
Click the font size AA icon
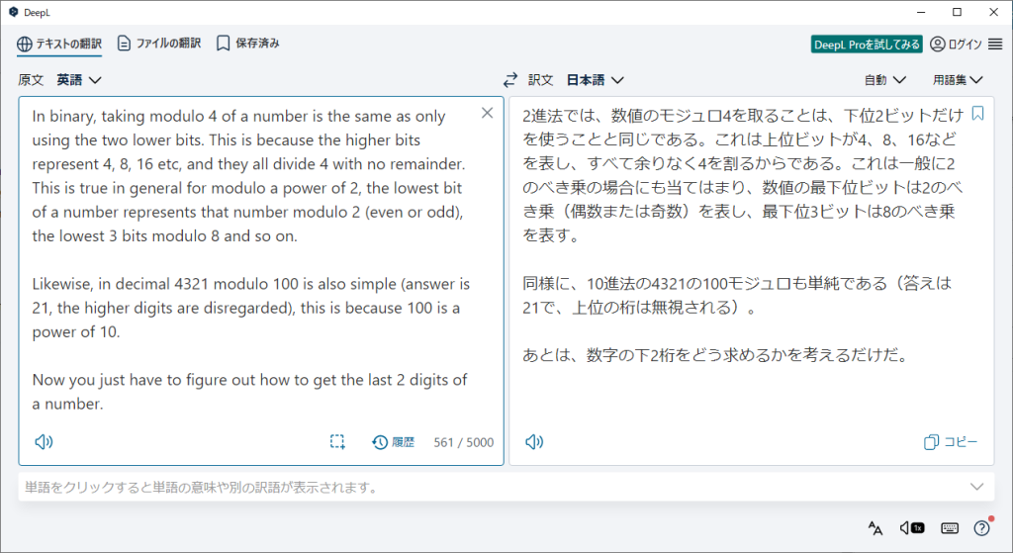coord(875,528)
